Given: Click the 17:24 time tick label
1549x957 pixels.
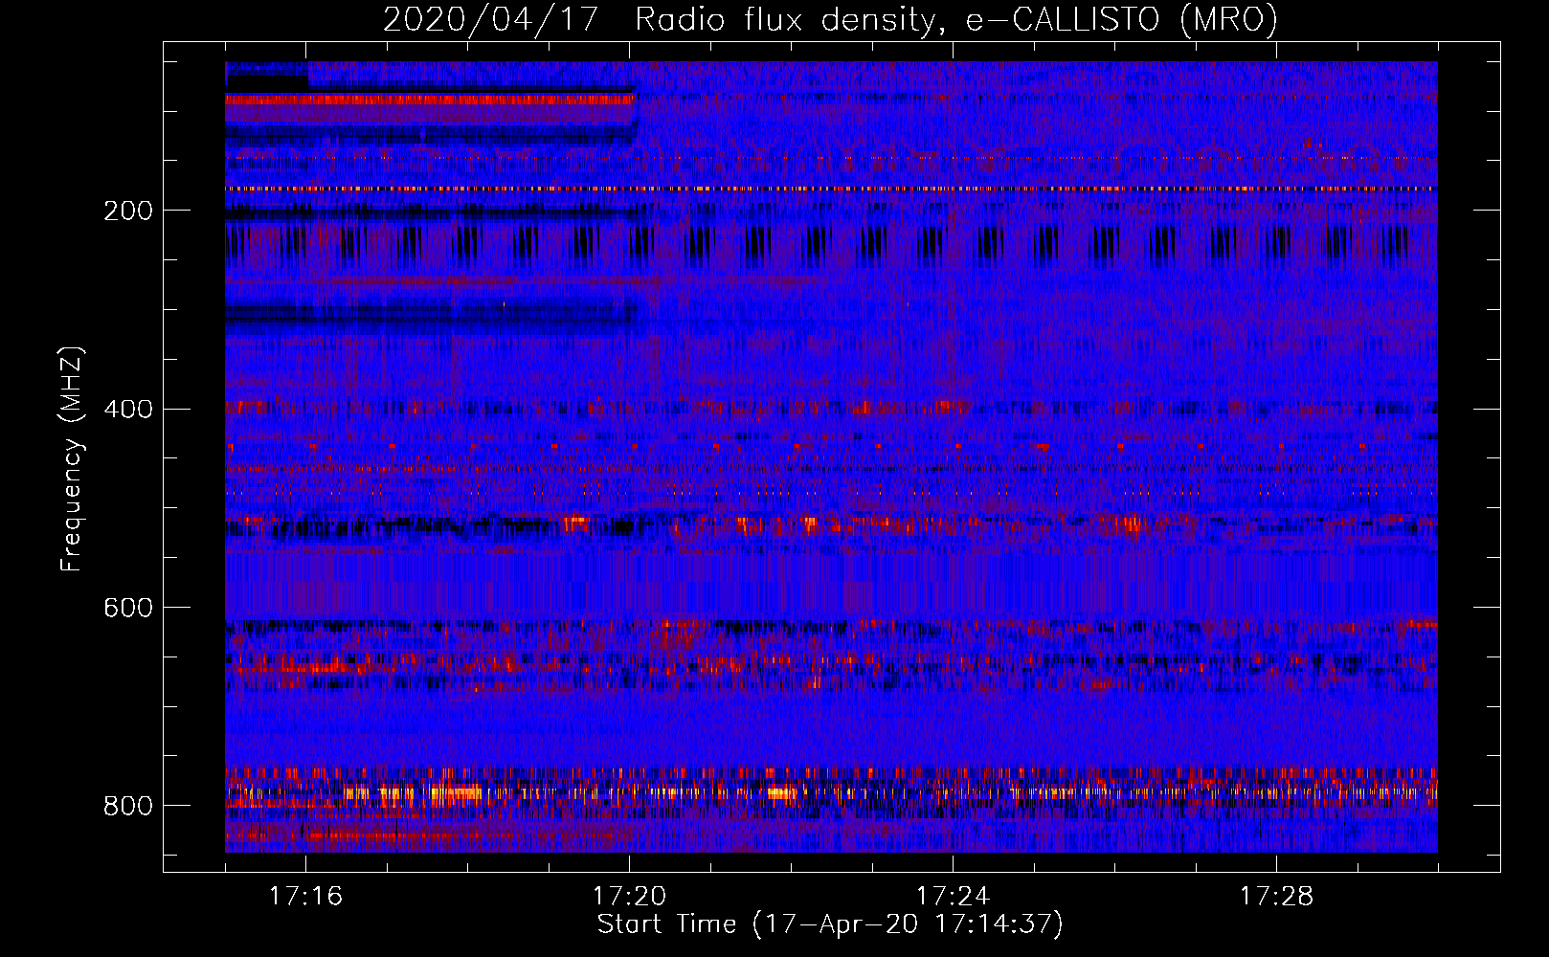Looking at the screenshot, I should point(953,897).
